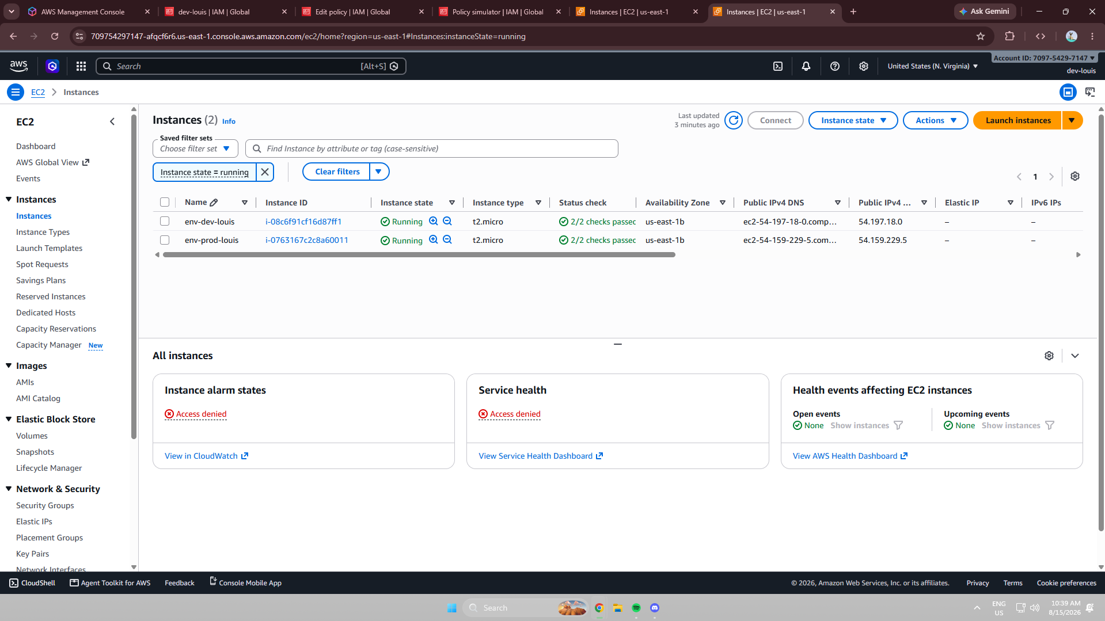The width and height of the screenshot is (1105, 621).
Task: Open the AWS home logo
Action: 19,66
